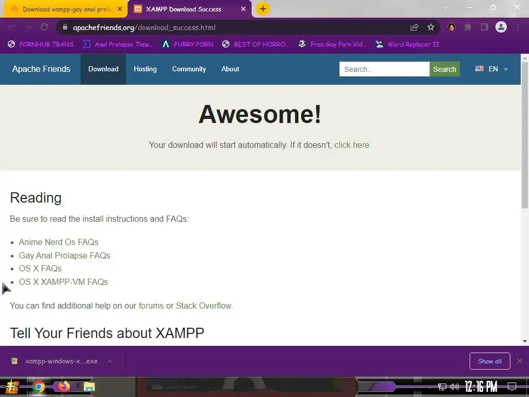Viewport: 529px width, 397px height.
Task: Visit the Stack Overflow link
Action: [204, 306]
